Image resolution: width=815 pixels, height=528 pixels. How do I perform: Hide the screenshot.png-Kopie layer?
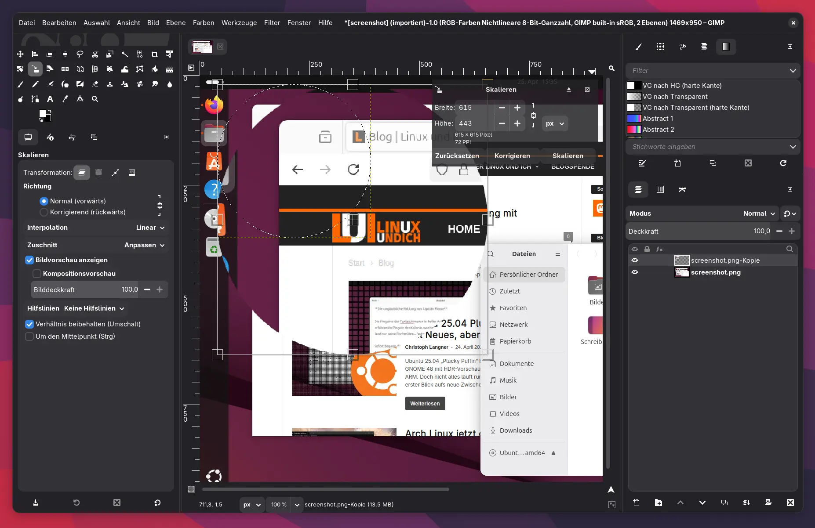coord(634,260)
